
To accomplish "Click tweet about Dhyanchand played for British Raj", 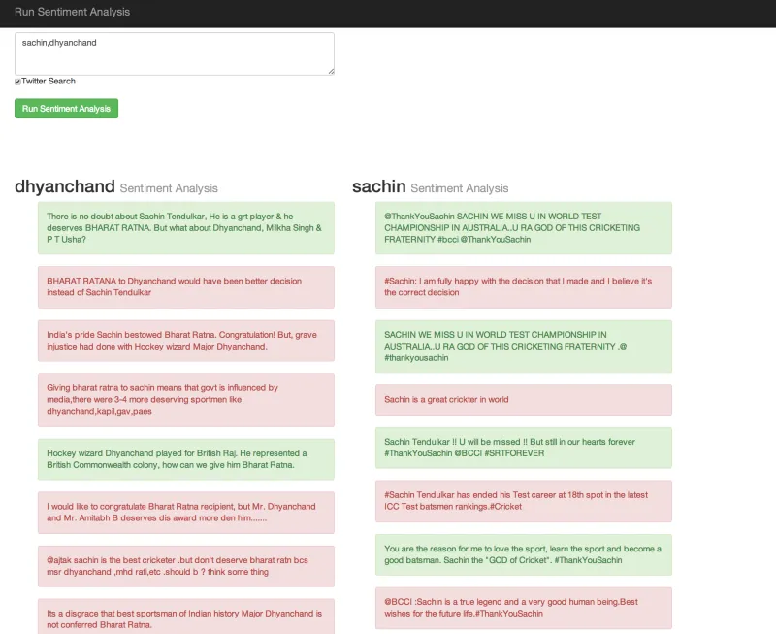I will click(186, 458).
